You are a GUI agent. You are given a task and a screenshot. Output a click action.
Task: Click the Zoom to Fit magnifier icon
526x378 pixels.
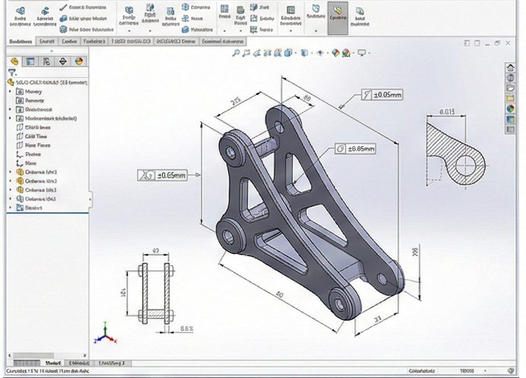pyautogui.click(x=236, y=52)
